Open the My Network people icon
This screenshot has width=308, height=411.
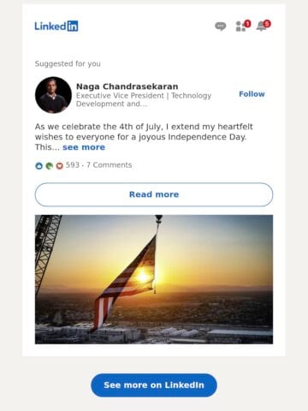[240, 27]
